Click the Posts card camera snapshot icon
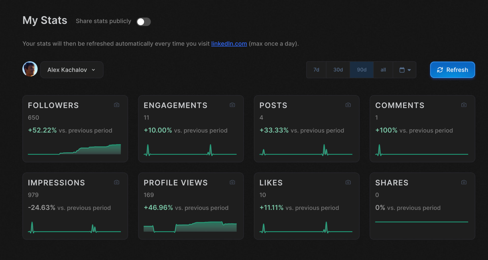Screen dimensions: 488x260 point(348,105)
